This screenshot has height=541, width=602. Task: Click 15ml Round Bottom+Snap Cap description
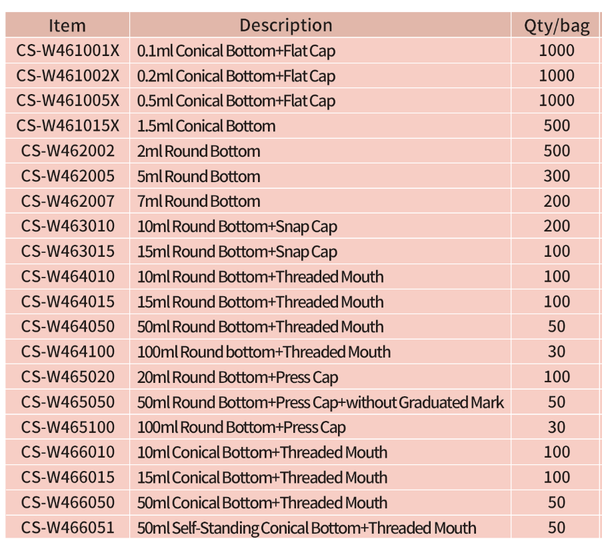(x=237, y=252)
